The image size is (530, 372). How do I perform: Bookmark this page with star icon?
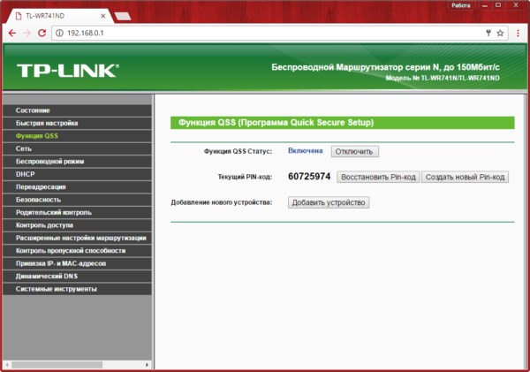(500, 33)
